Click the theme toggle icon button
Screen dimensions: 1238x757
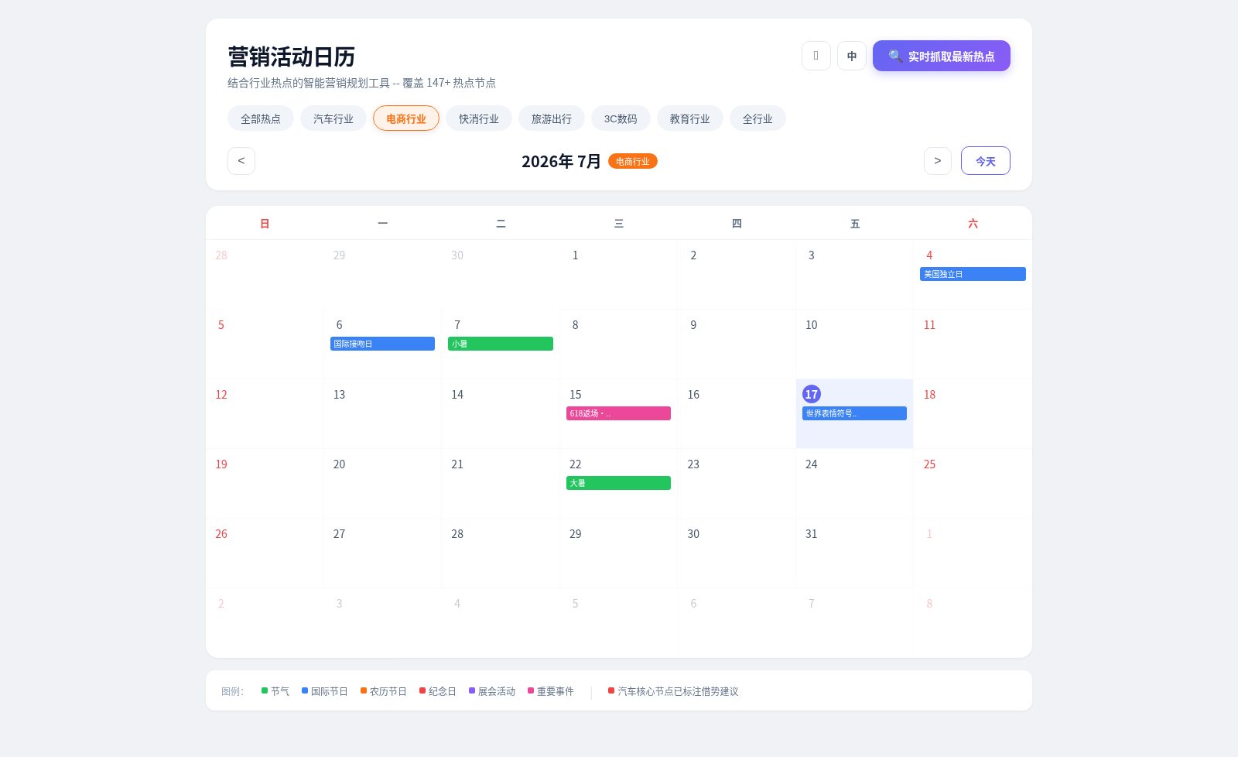816,56
